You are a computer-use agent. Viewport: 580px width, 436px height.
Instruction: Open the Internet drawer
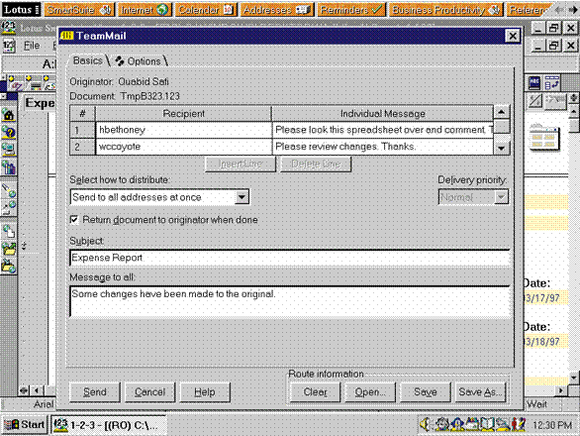pos(145,10)
